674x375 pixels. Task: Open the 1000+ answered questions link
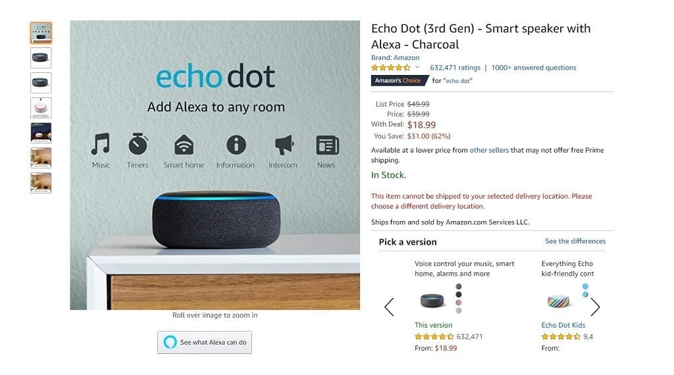click(x=533, y=68)
